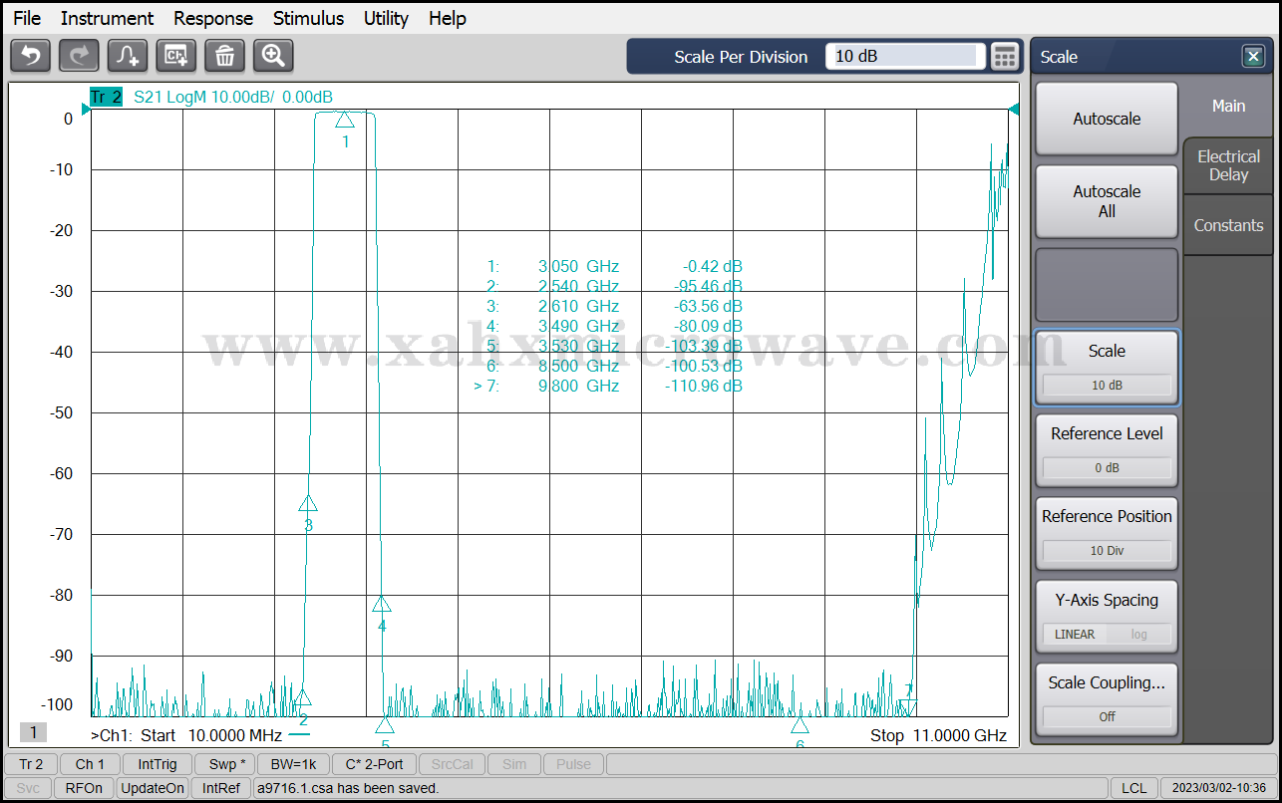Click the Scale 10 dB softkey
This screenshot has width=1282, height=803.
pos(1107,368)
